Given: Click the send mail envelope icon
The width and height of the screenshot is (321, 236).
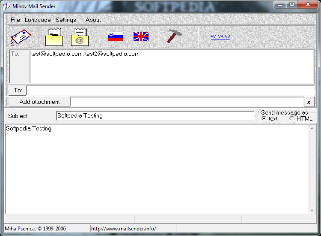Looking at the screenshot, I should (21, 37).
